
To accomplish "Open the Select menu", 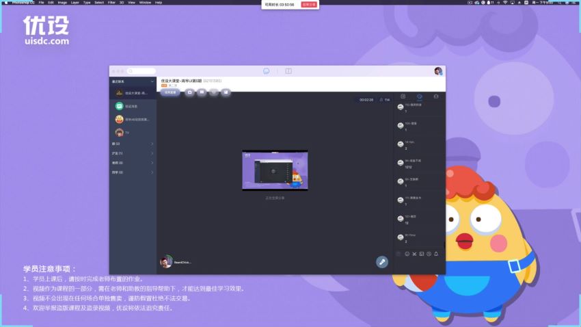I will (x=99, y=2).
